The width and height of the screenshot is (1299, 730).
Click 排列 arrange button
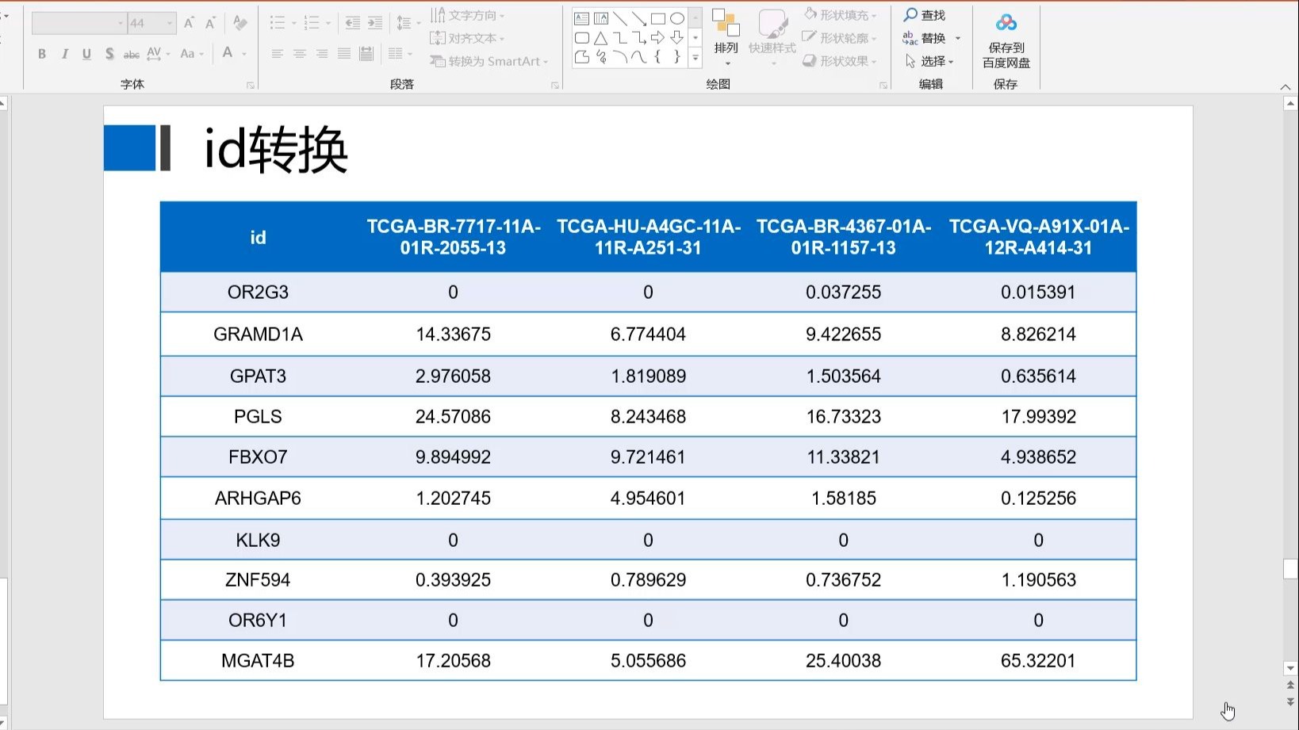tap(726, 37)
